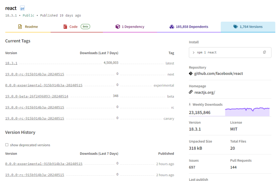The width and height of the screenshot is (279, 181).
Task: Visit the reactjs.org homepage link
Action: click(x=204, y=92)
